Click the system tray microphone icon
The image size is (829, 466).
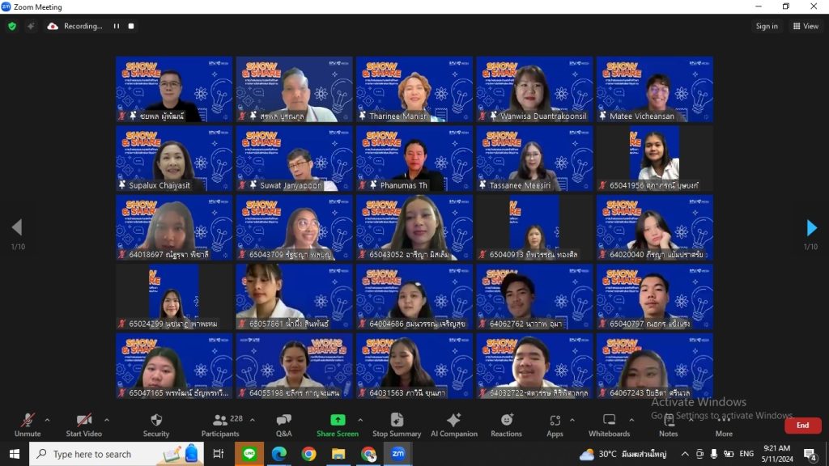714,454
